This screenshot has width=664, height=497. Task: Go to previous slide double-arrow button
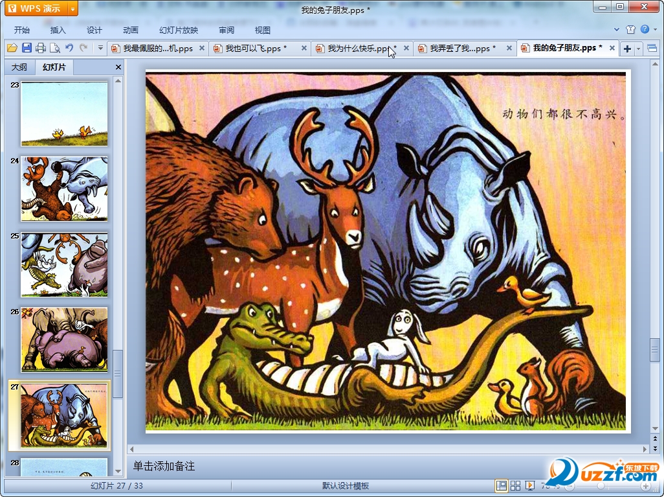655,439
